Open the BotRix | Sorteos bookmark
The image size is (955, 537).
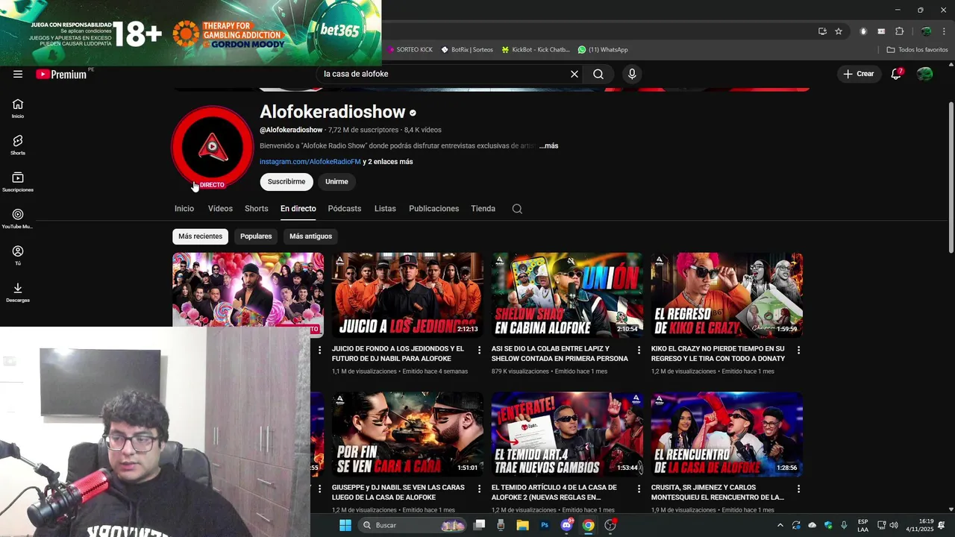pyautogui.click(x=467, y=50)
